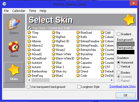
Task: Select the Skins panel star icon
Action: pos(14,70)
